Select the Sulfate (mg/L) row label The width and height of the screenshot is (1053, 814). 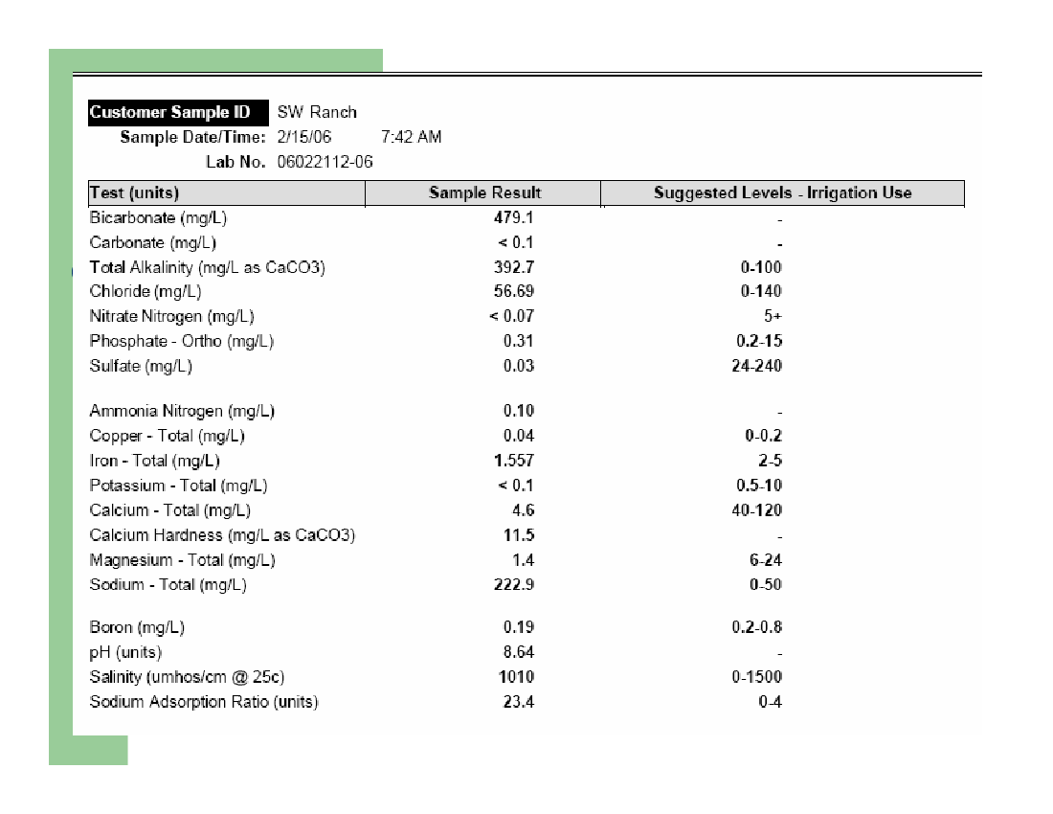pyautogui.click(x=141, y=366)
